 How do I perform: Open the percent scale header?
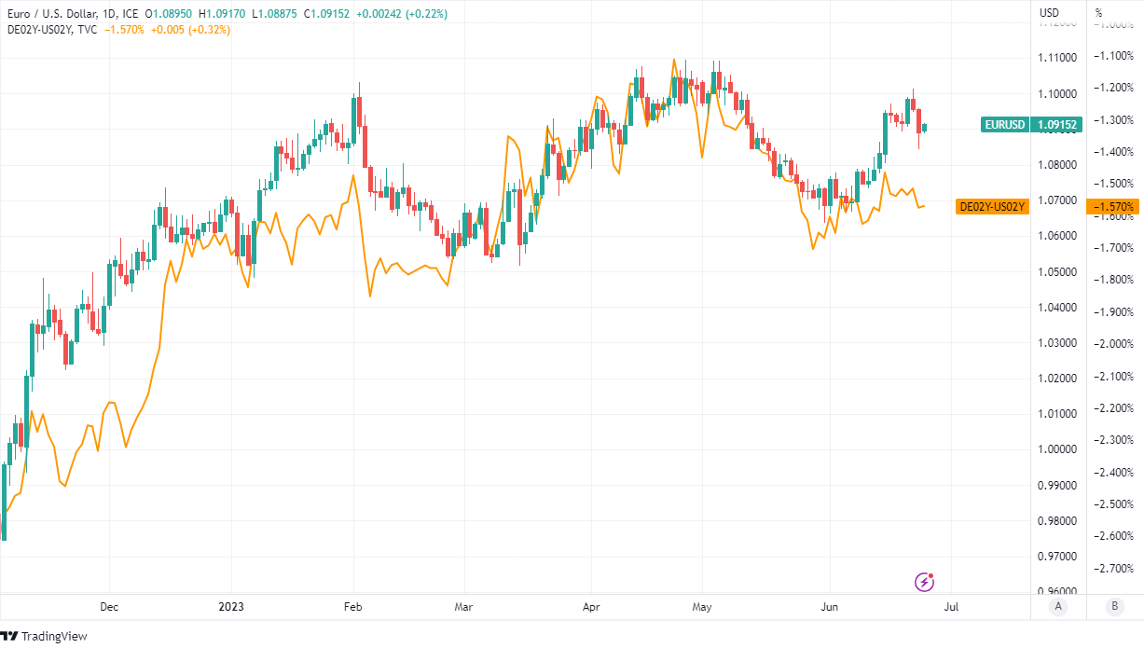click(x=1099, y=13)
